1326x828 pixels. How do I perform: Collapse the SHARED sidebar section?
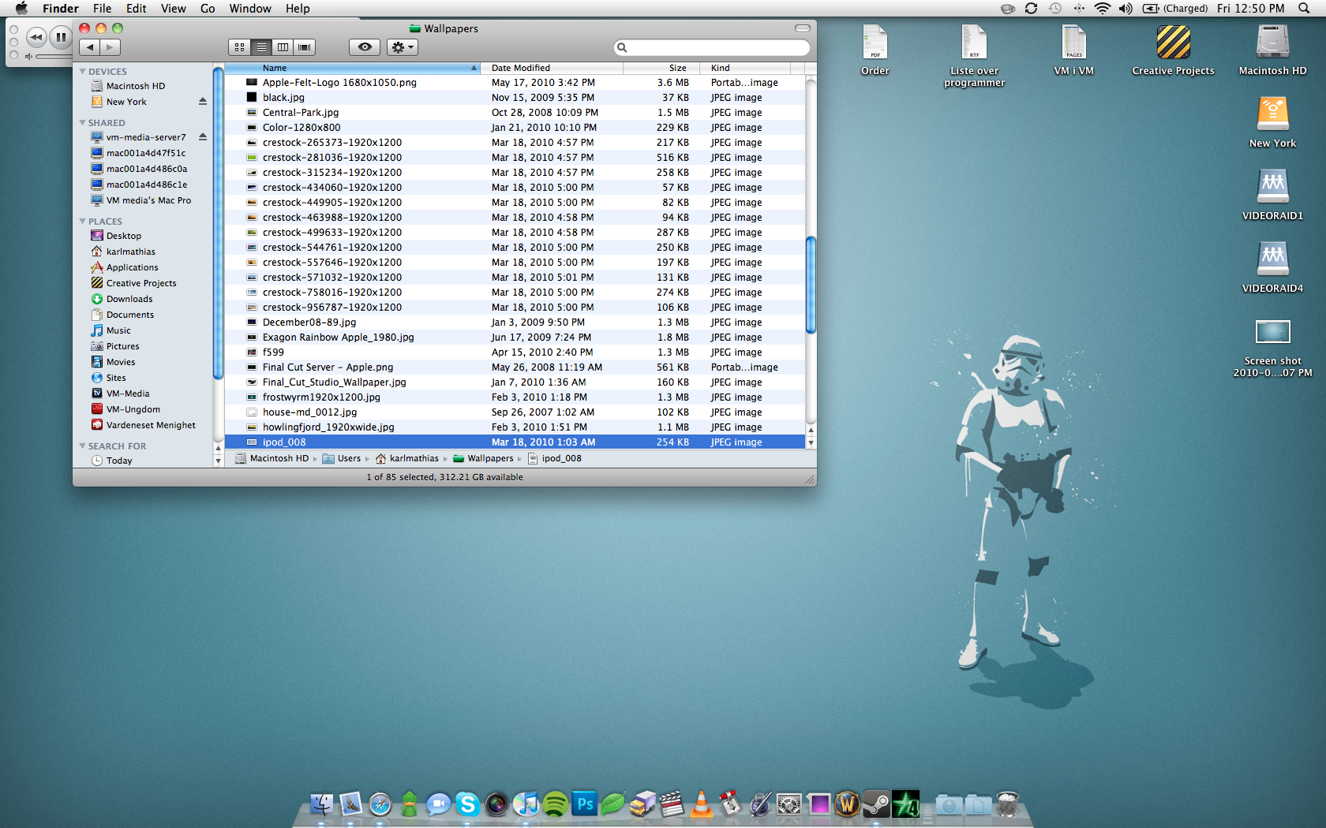[x=82, y=122]
